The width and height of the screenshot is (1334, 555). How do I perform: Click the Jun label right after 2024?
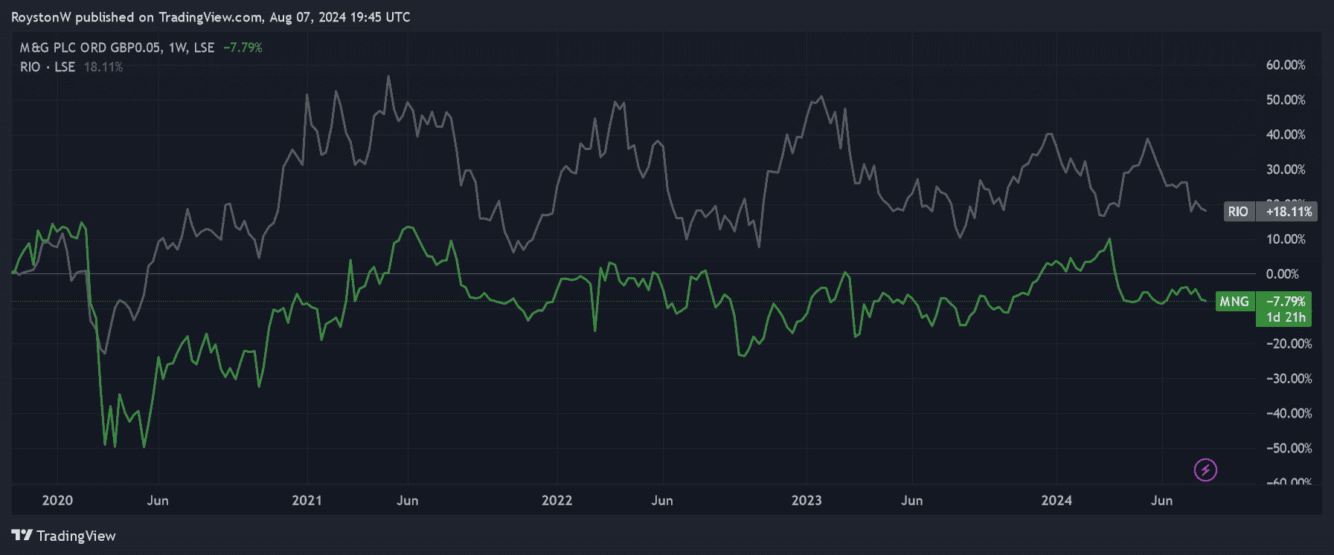coord(1161,500)
